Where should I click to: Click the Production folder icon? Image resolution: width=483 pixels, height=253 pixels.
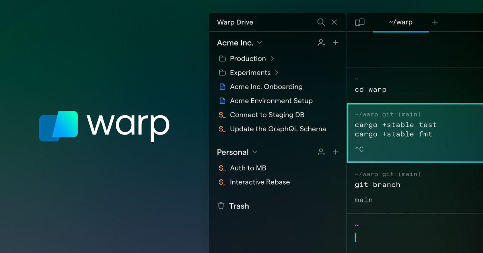click(x=222, y=58)
